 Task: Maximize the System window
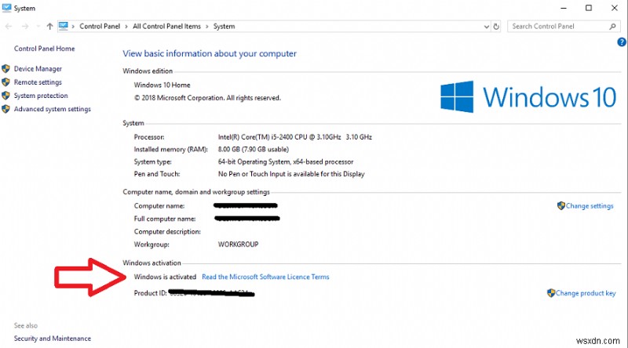tap(589, 8)
